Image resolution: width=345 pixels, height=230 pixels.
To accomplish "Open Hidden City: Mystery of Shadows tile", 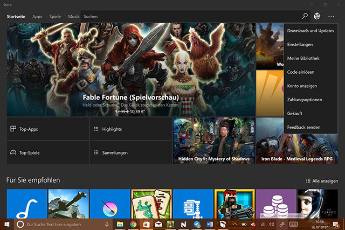I will [x=214, y=141].
